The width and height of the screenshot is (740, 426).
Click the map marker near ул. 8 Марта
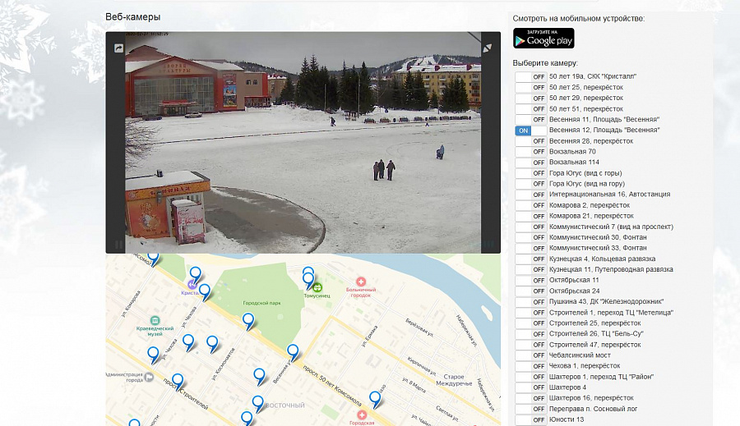click(x=375, y=400)
